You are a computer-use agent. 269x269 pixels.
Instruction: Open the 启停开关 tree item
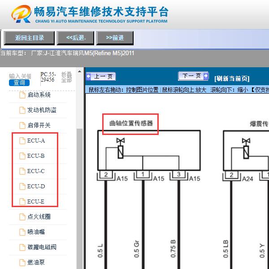39,126
